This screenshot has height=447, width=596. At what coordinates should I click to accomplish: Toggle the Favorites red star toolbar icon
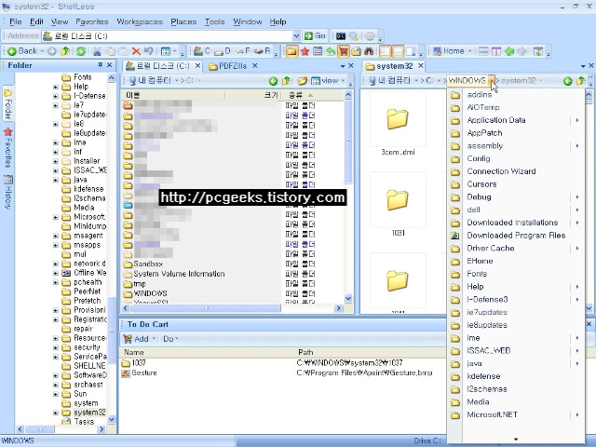tap(305, 51)
